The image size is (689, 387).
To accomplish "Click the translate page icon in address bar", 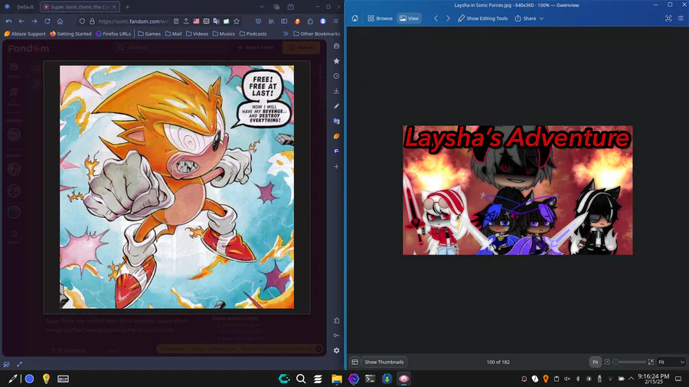I will 216,21.
